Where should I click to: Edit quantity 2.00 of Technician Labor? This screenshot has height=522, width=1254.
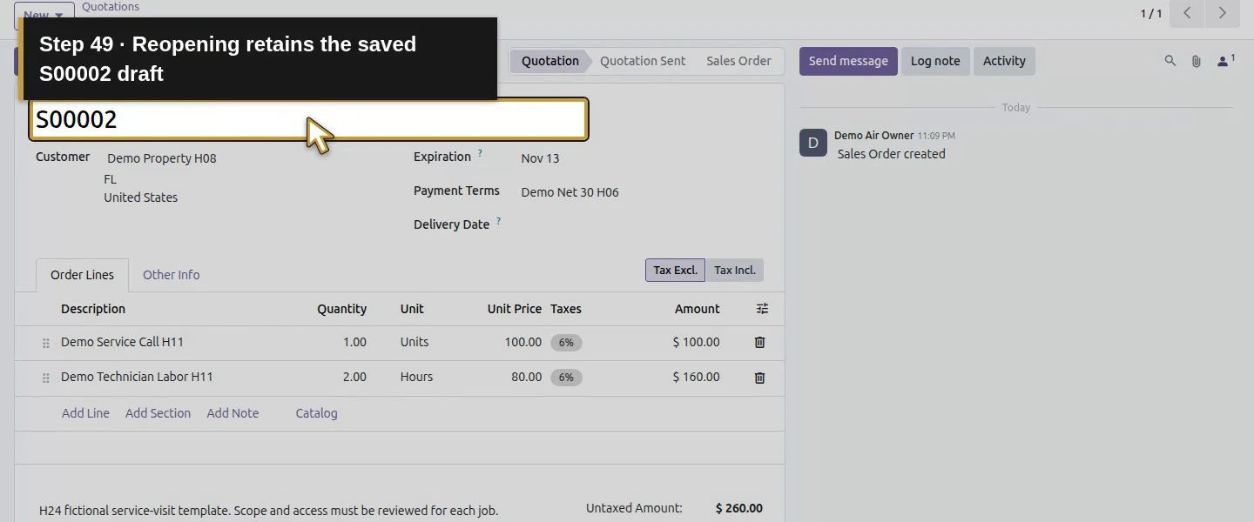click(x=354, y=377)
